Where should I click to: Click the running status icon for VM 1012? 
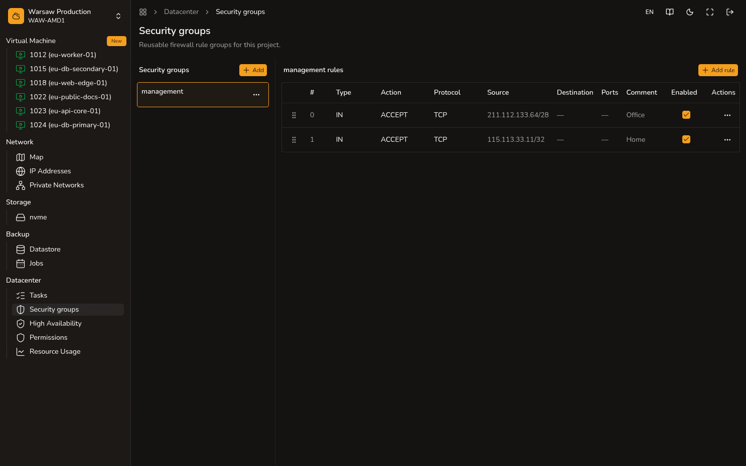(x=21, y=55)
